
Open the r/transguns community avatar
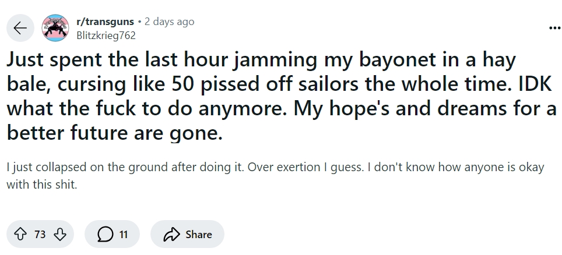pyautogui.click(x=57, y=28)
